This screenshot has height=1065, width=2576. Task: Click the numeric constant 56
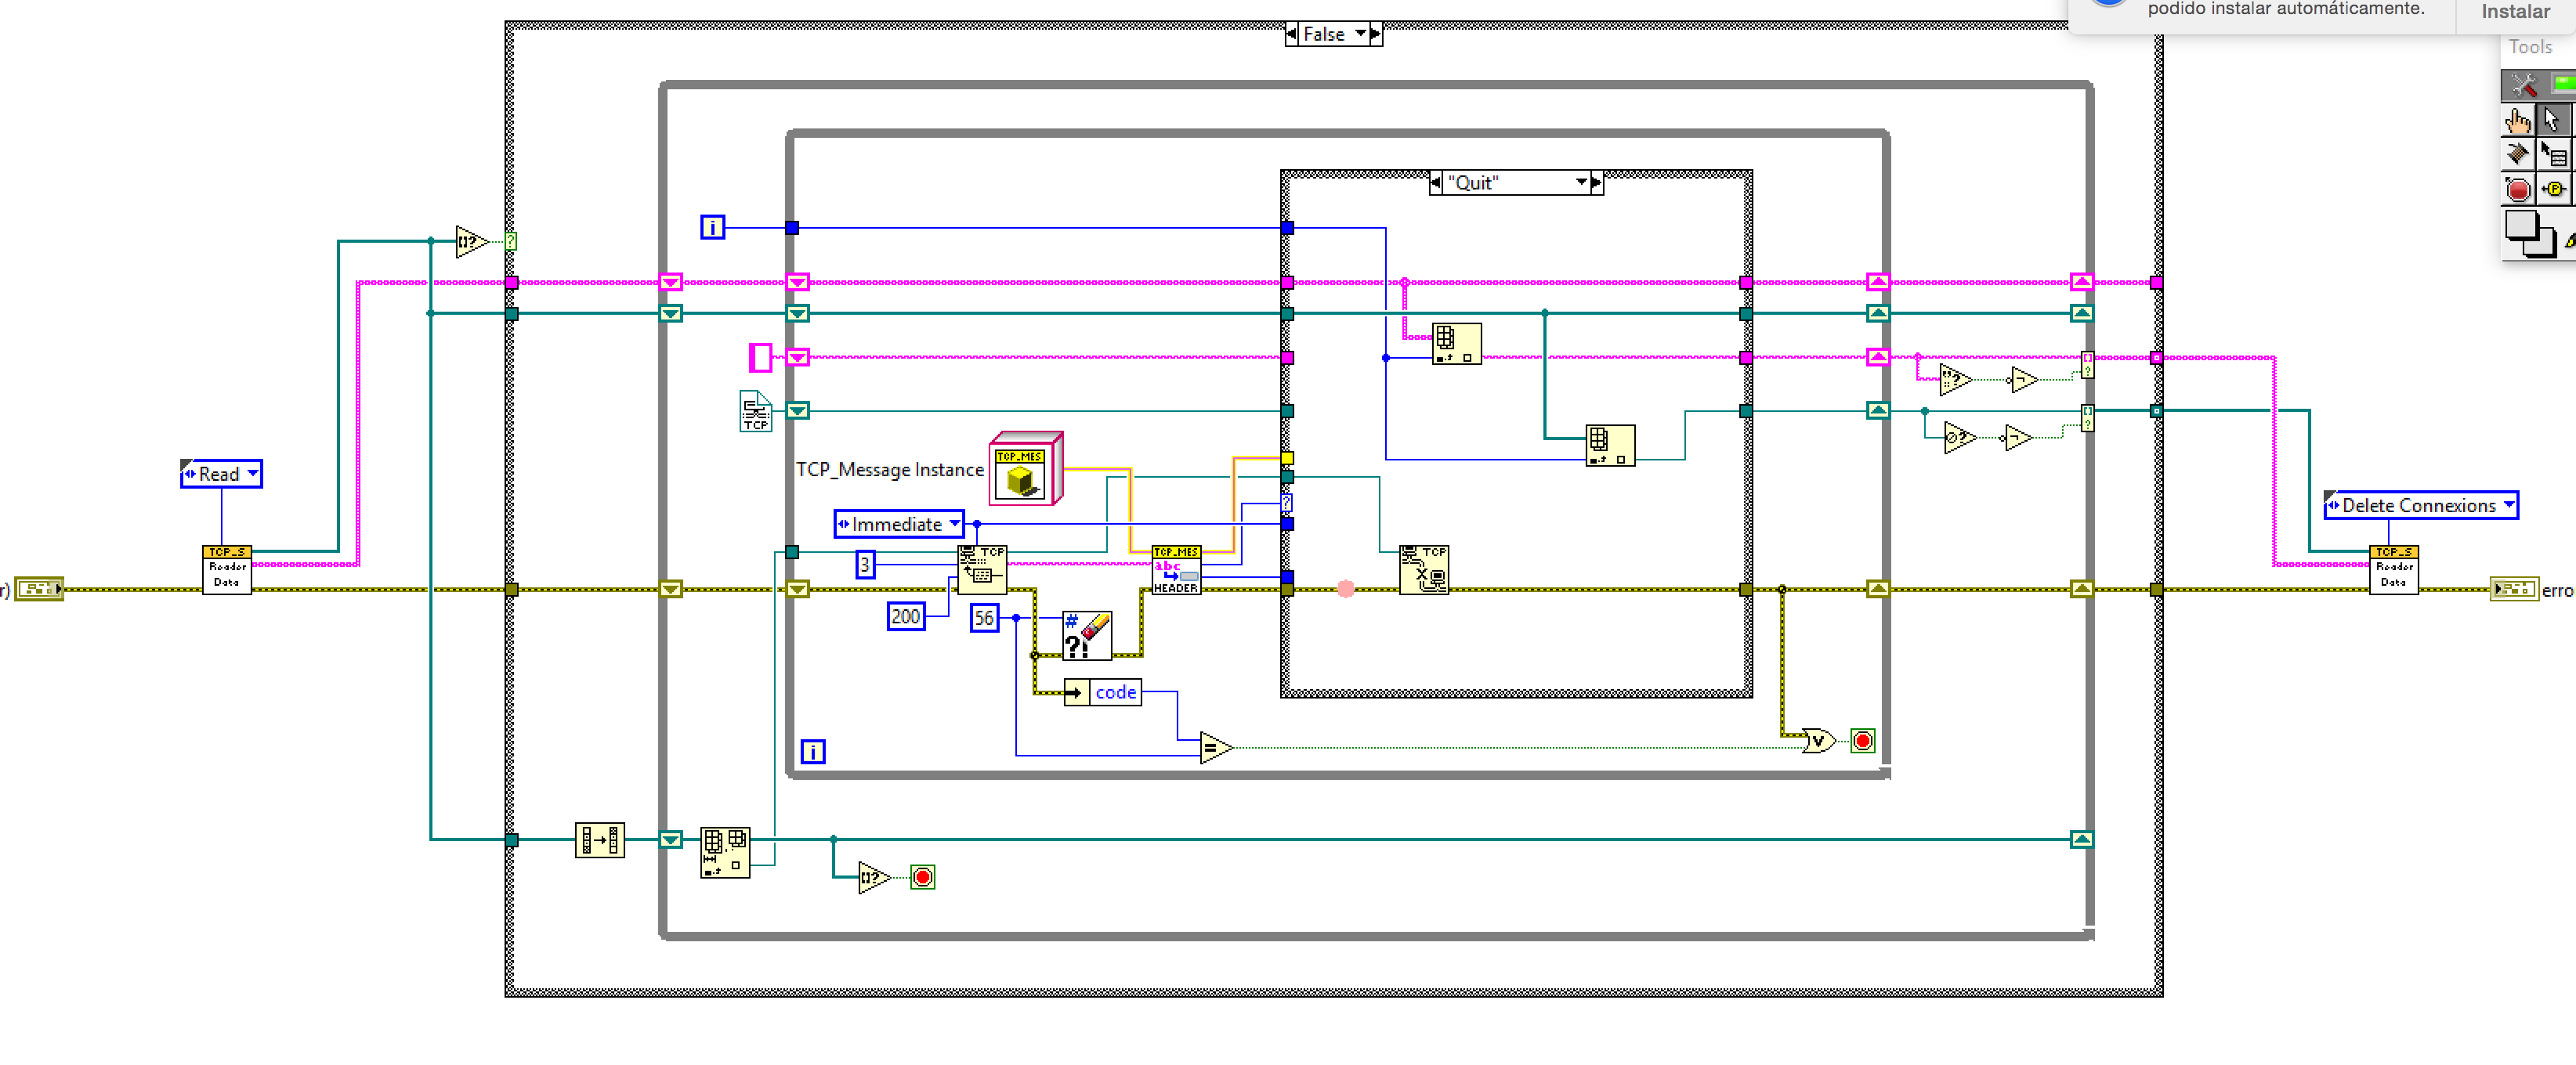[x=984, y=618]
